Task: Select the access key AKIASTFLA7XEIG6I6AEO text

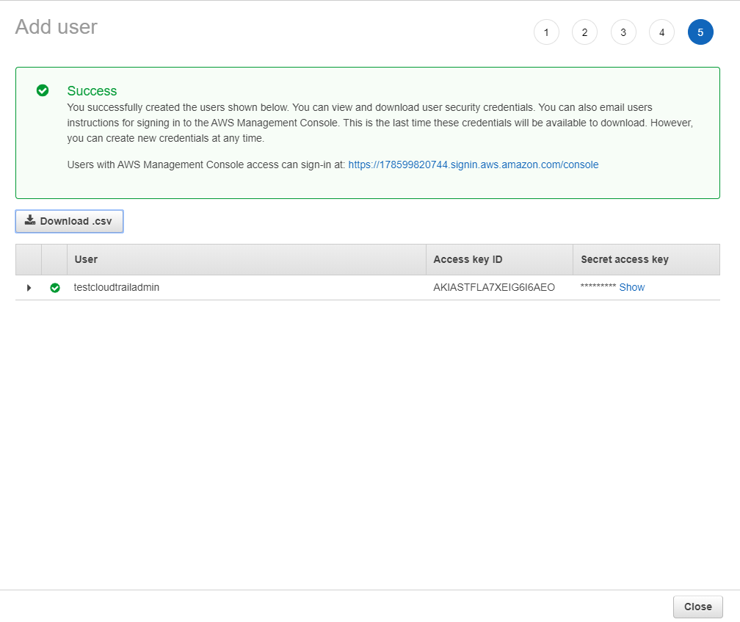Action: click(x=495, y=287)
